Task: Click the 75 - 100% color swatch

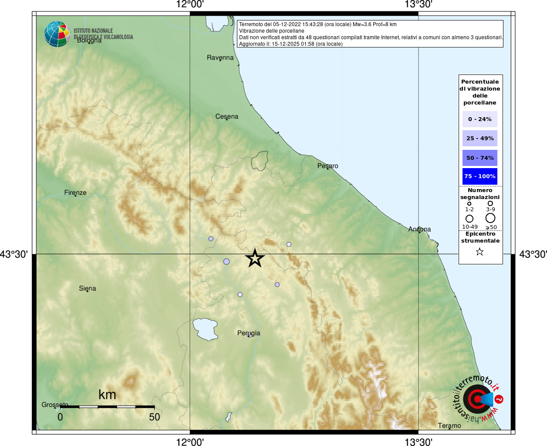Action: click(x=480, y=176)
